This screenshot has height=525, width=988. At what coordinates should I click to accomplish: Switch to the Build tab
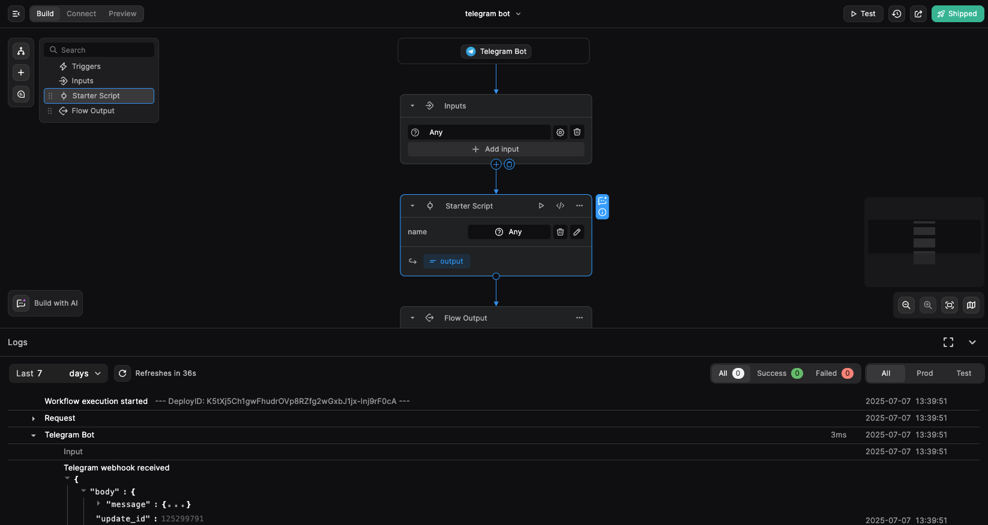tap(45, 14)
